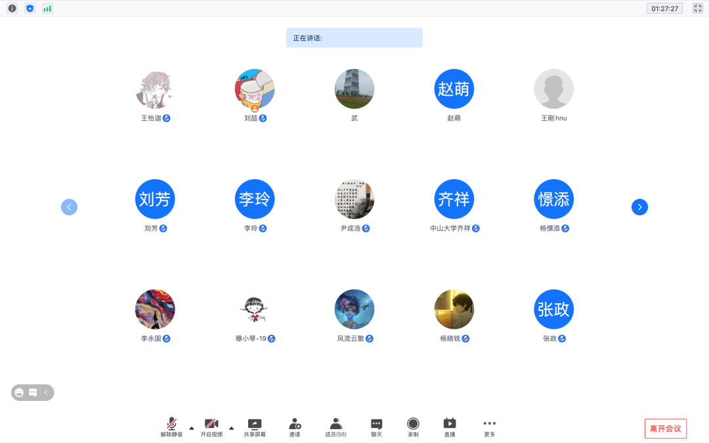Open the More (更多) menu
The image size is (709, 443).
489,427
